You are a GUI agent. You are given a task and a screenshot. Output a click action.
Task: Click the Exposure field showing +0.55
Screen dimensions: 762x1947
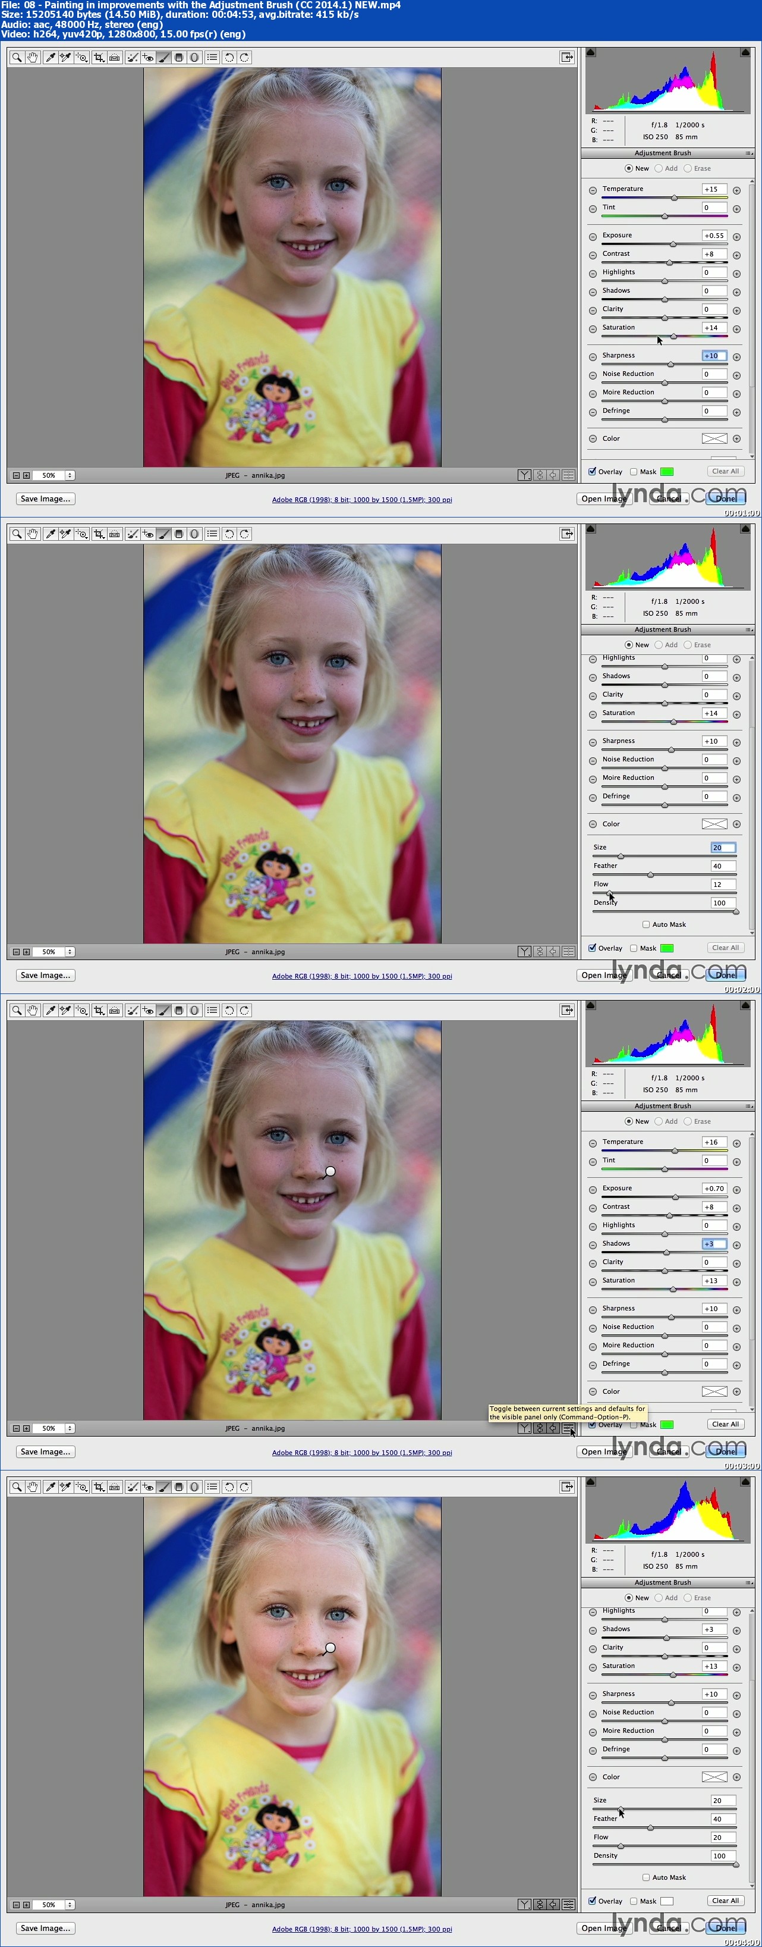pos(714,236)
